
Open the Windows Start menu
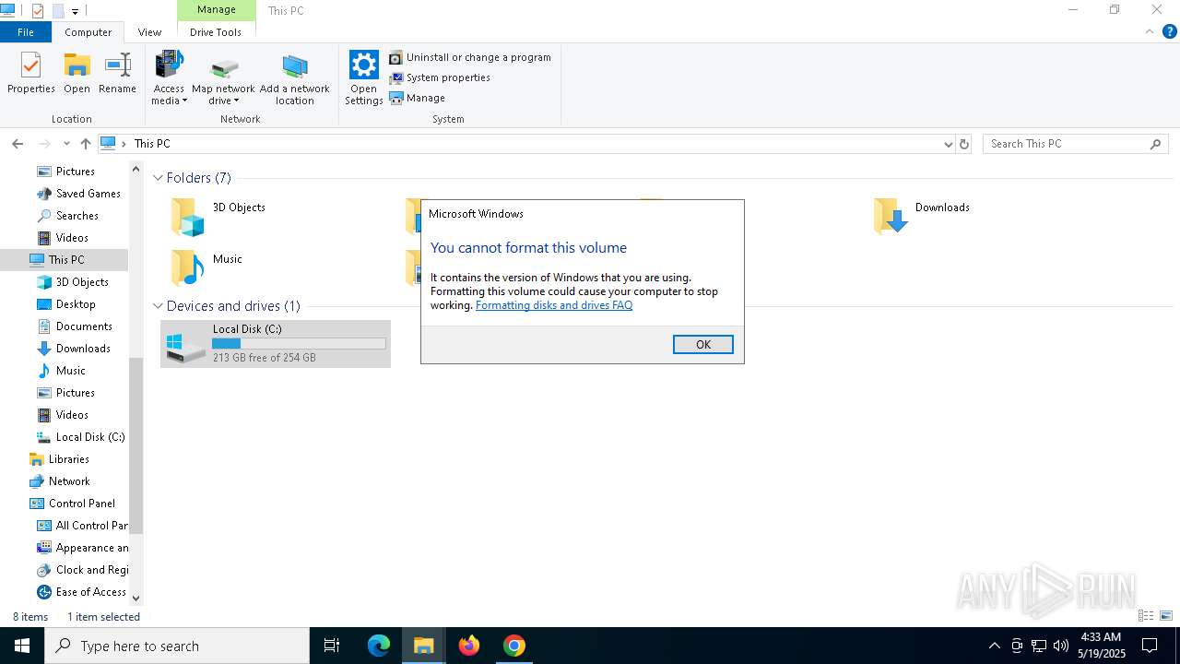(22, 646)
